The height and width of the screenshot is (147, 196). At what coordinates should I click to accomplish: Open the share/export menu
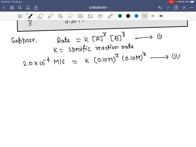tap(36, 8)
